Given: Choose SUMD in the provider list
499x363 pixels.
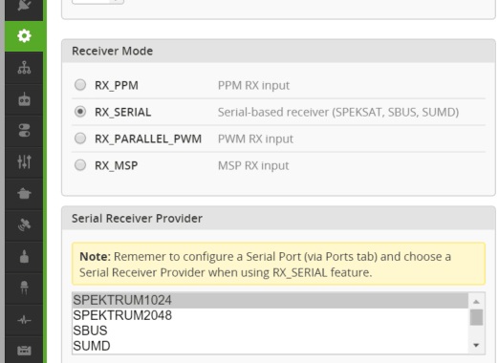Looking at the screenshot, I should click(x=271, y=346).
